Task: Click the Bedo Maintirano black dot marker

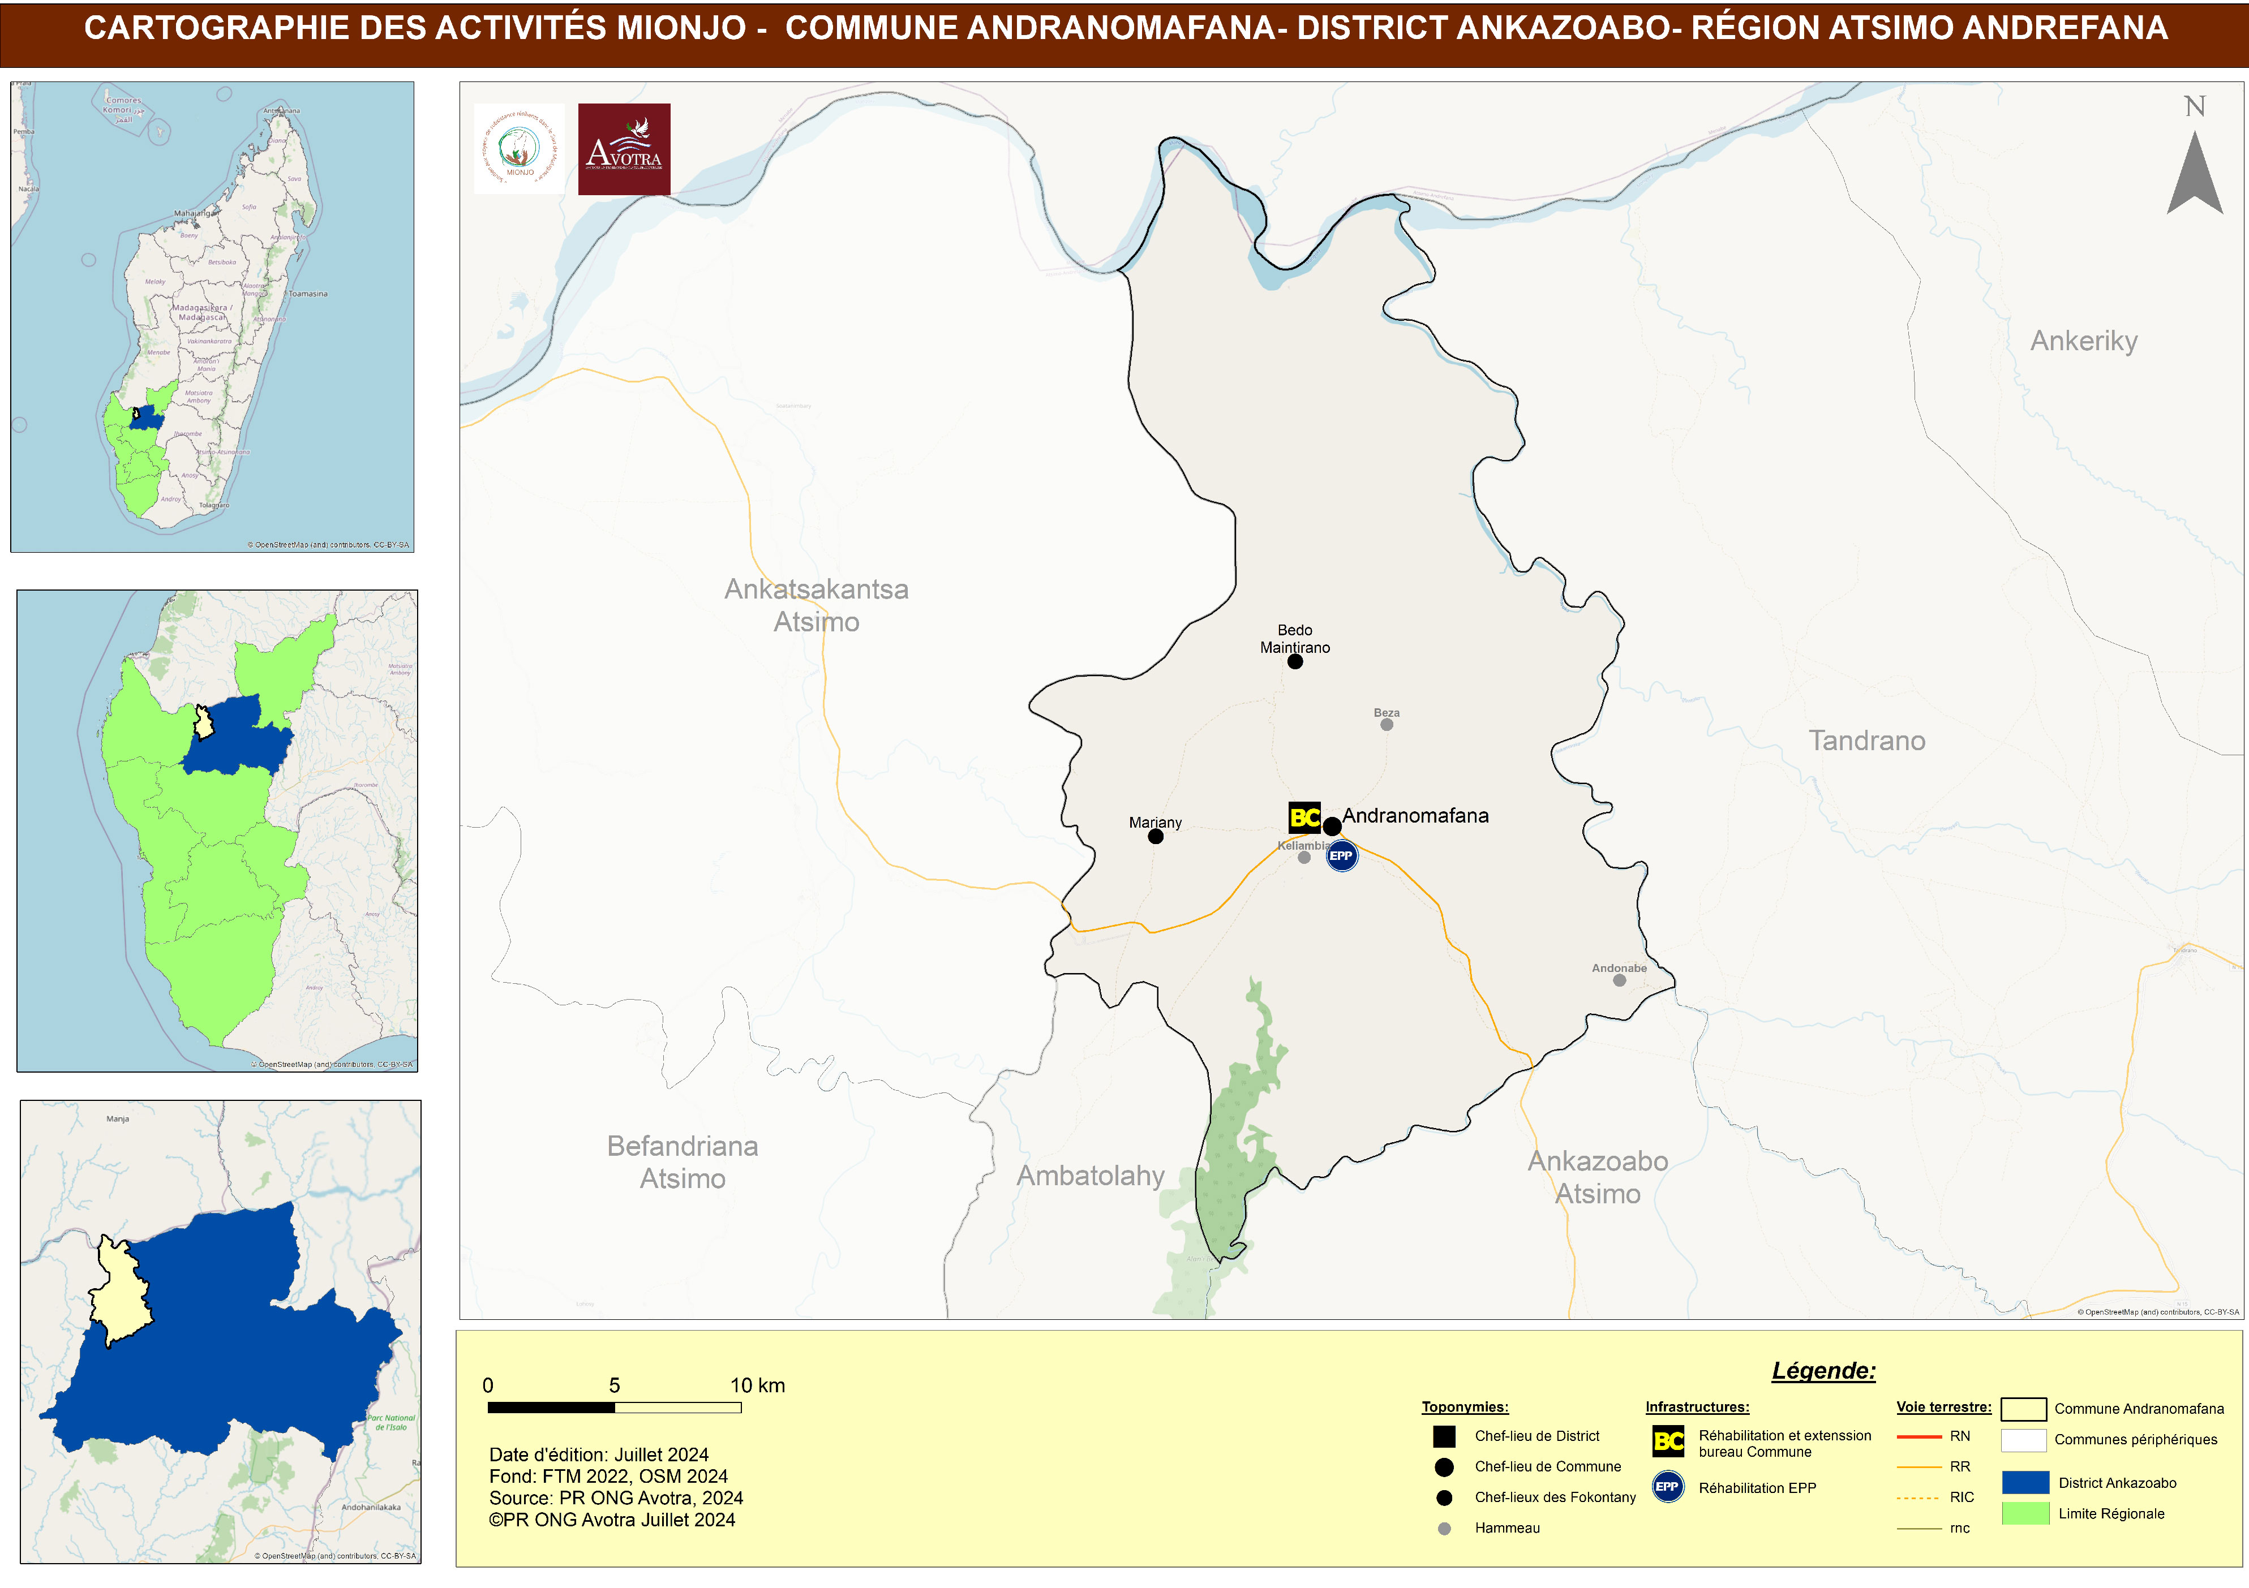Action: pos(1295,662)
